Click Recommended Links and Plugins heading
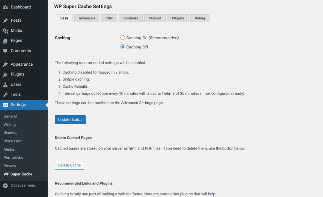This screenshot has height=197, width=323. tap(84, 183)
